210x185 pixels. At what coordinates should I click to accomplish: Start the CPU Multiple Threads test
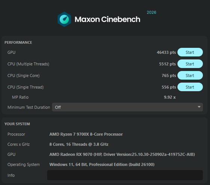coord(190,64)
